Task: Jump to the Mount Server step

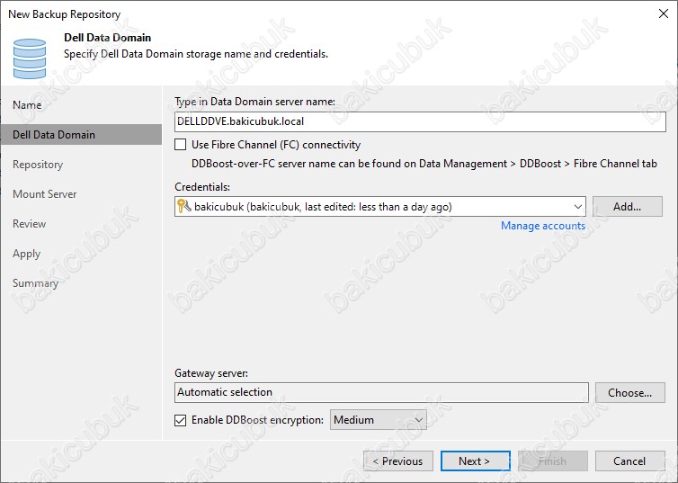Action: point(45,194)
